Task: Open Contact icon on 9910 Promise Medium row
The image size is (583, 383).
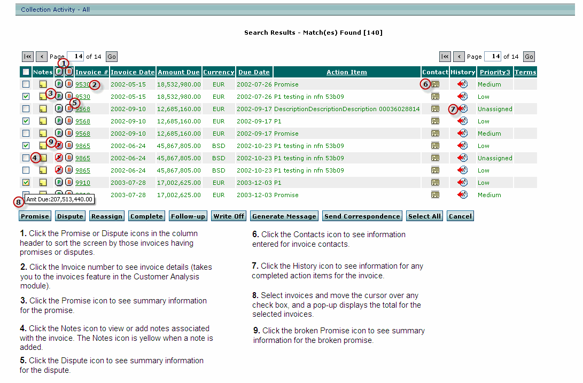Action: point(435,195)
